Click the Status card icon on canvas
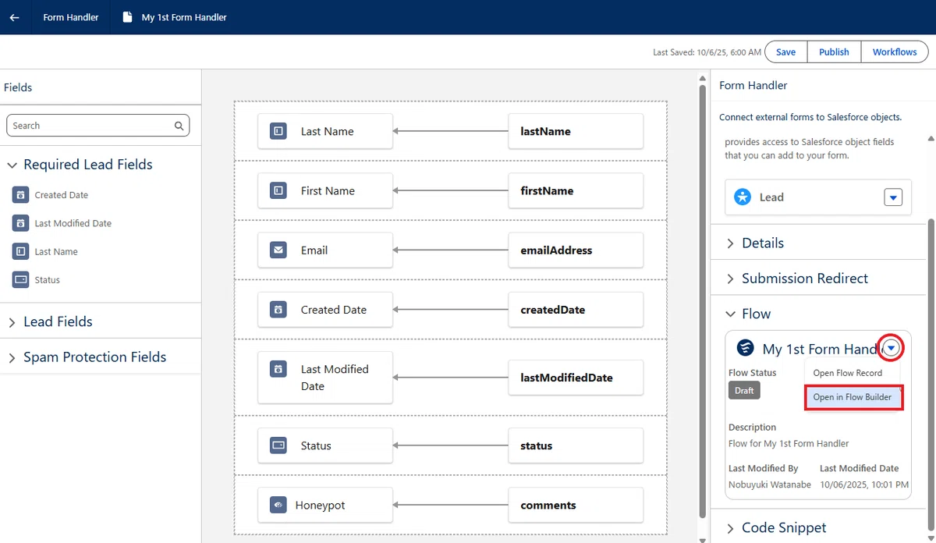 coord(278,445)
